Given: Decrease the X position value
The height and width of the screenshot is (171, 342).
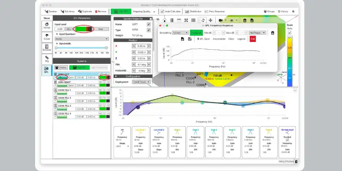Looking at the screenshot, I should 134,46.
